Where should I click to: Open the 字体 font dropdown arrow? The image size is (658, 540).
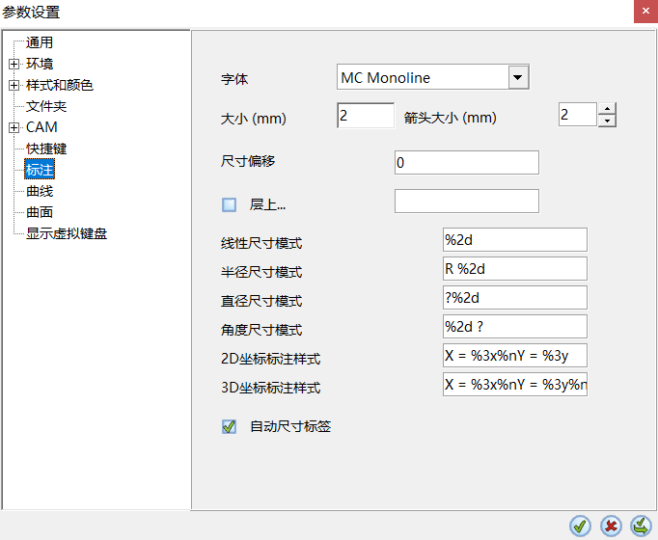(518, 77)
